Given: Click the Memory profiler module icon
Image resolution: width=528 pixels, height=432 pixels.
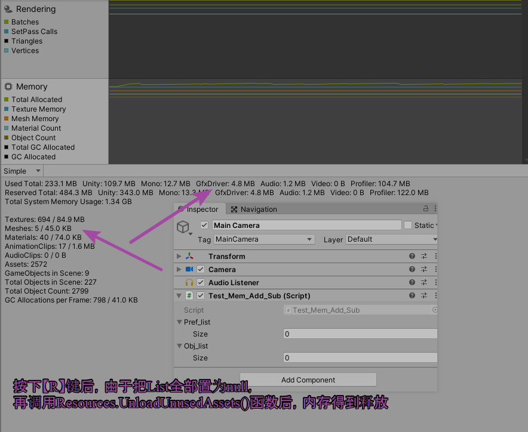Looking at the screenshot, I should (x=7, y=87).
